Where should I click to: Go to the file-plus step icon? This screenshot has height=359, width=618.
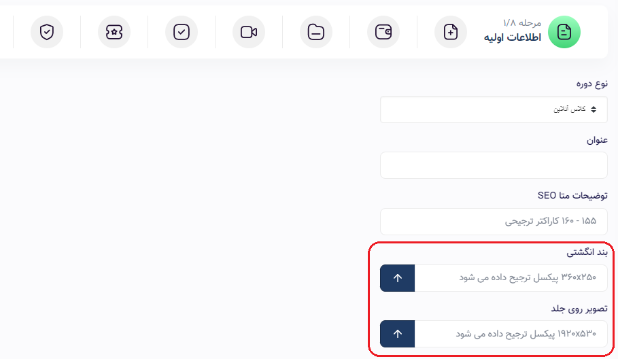[x=451, y=32]
